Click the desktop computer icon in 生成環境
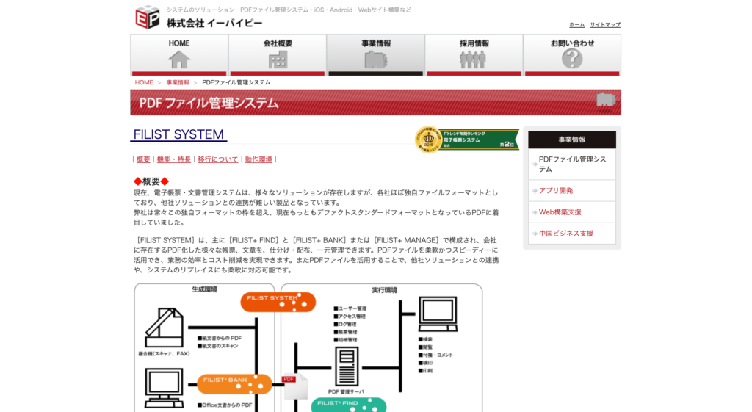Screen dimensions: 752x412 [x=164, y=388]
